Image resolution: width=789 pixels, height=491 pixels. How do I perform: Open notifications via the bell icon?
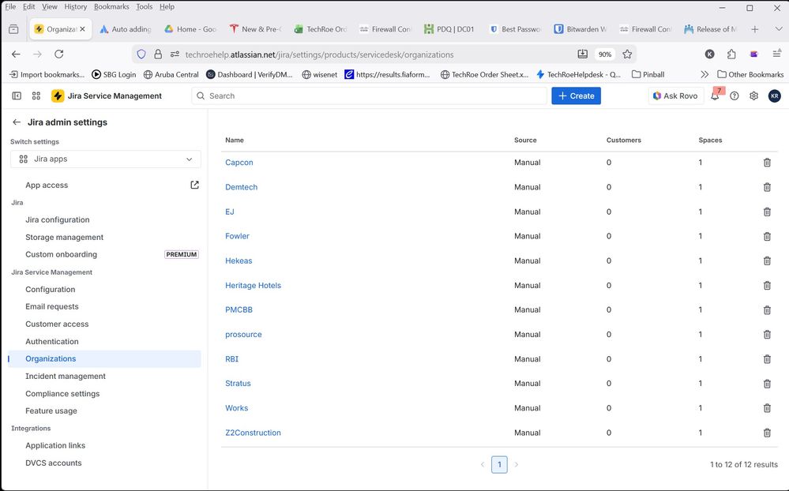click(715, 96)
